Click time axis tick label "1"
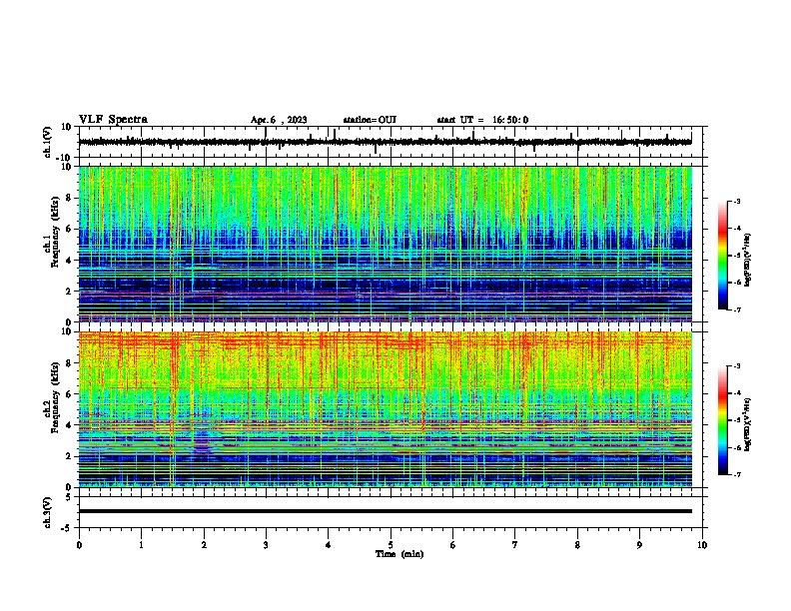Viewport: 791px width, 611px height. coord(141,545)
